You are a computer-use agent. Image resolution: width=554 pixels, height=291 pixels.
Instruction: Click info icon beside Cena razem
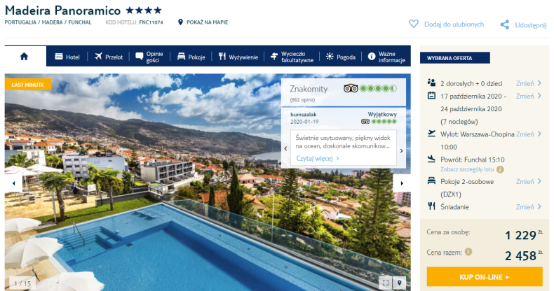click(x=468, y=252)
